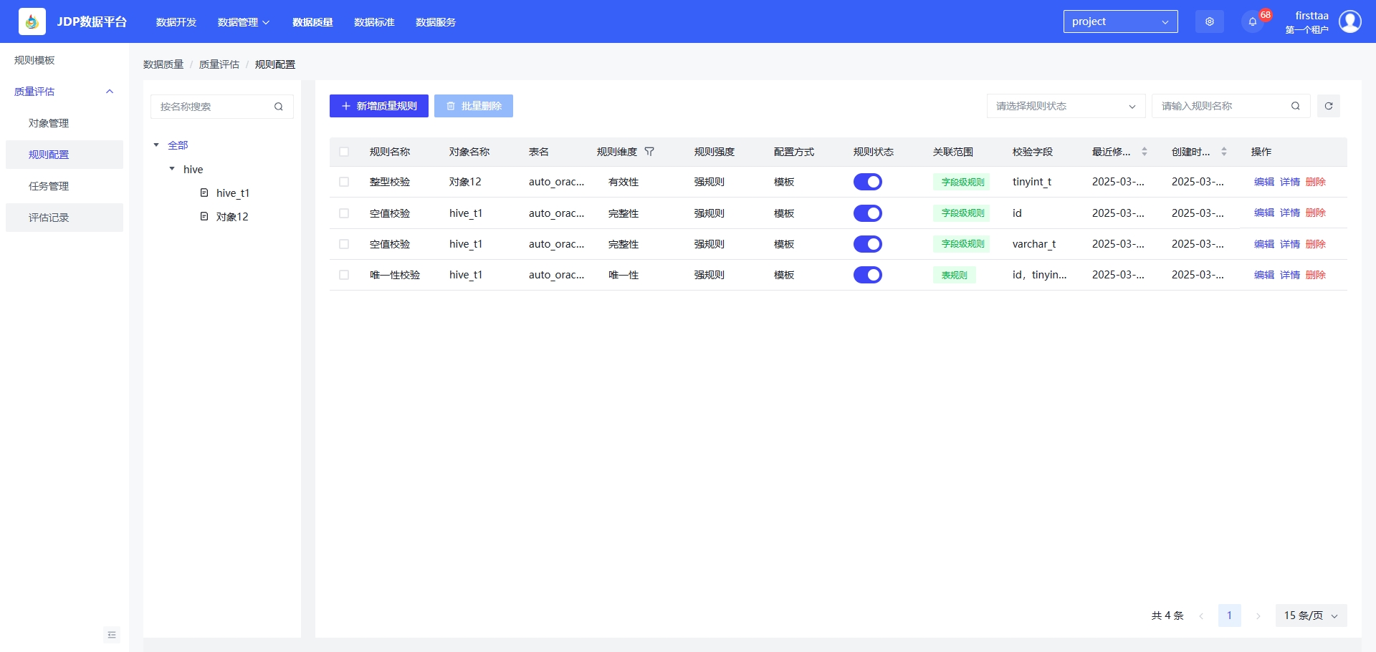Select the 全部 tree root label
1376x652 pixels.
178,145
